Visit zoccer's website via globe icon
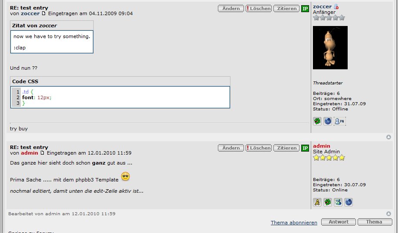The image size is (398, 233). pos(328,121)
